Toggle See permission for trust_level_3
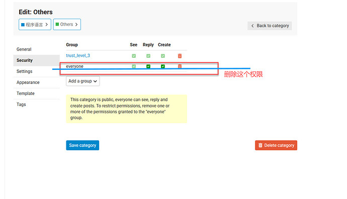The image size is (347, 199). coord(134,56)
